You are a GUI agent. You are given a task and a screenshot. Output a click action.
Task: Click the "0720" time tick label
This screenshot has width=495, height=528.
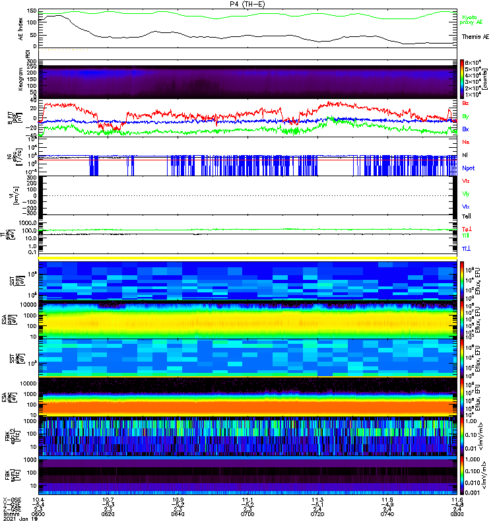click(x=317, y=514)
